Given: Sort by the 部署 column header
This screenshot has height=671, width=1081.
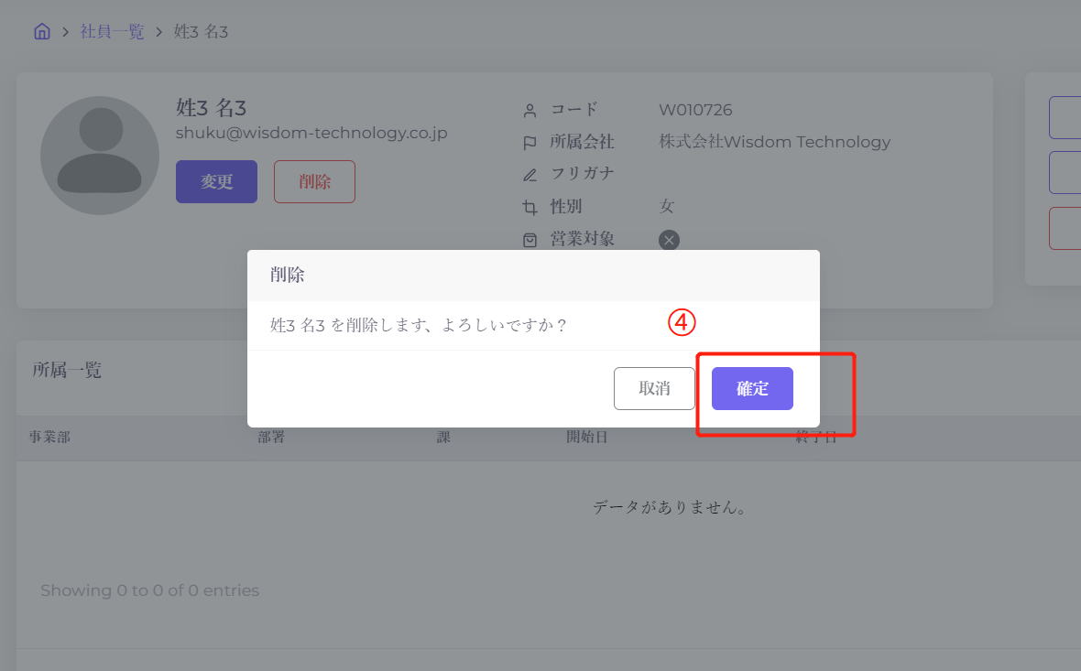Looking at the screenshot, I should [x=271, y=438].
